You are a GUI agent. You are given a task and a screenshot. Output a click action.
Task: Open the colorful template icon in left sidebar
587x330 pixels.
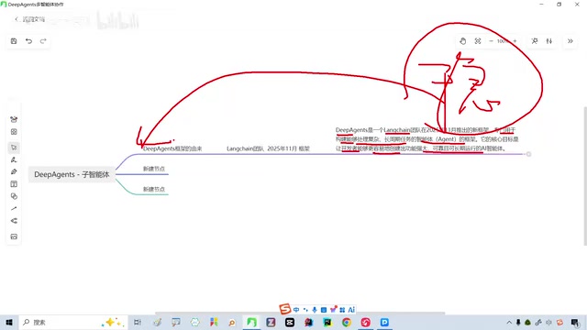[14, 119]
